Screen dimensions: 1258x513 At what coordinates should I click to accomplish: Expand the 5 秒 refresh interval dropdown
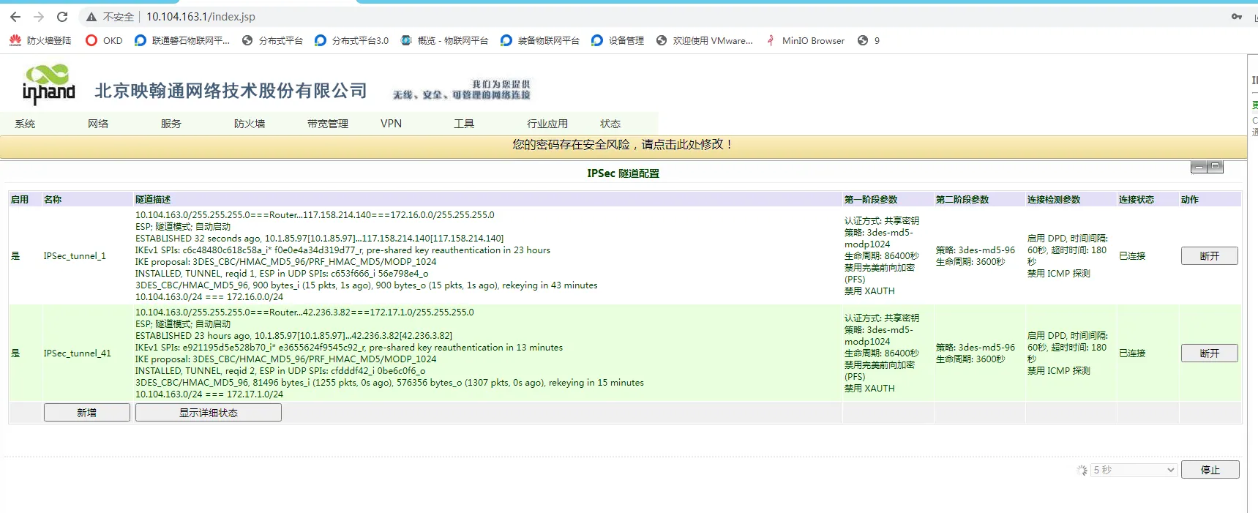coord(1134,470)
